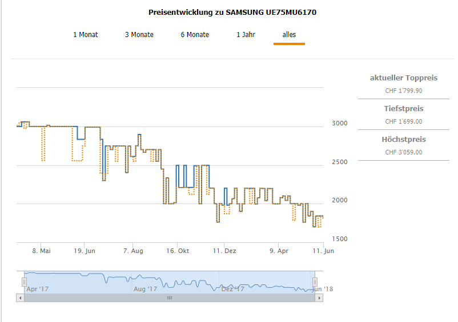Choose the 1 Jahr time range
This screenshot has height=322, width=458.
point(246,35)
